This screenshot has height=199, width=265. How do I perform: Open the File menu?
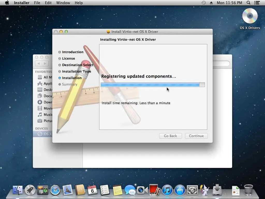point(37,3)
